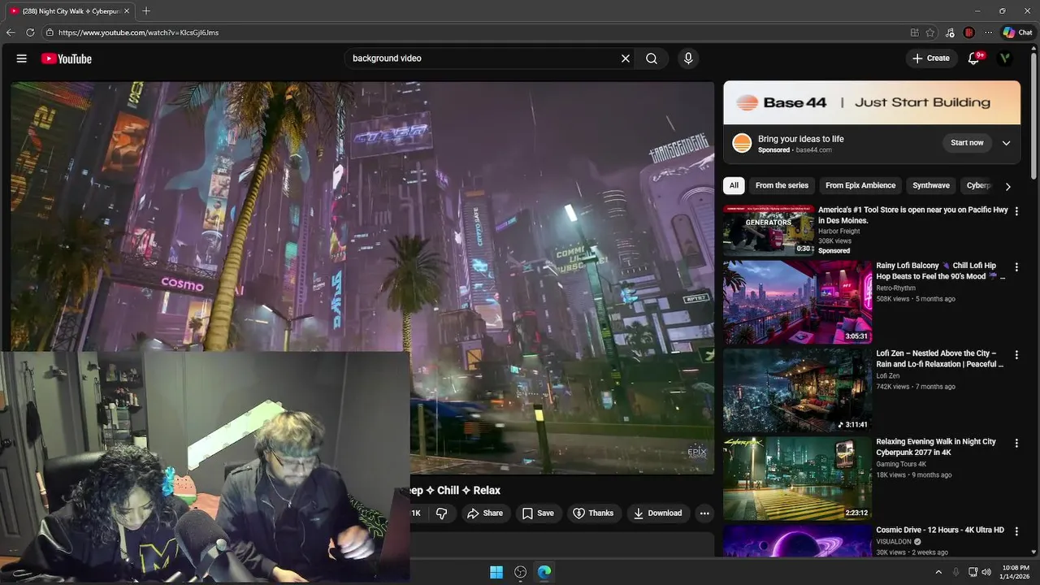Switch to the Night City Walk tab
This screenshot has width=1040, height=585.
click(70, 11)
